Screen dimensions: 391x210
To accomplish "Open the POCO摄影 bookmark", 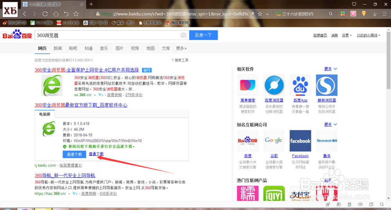I will (41, 23).
